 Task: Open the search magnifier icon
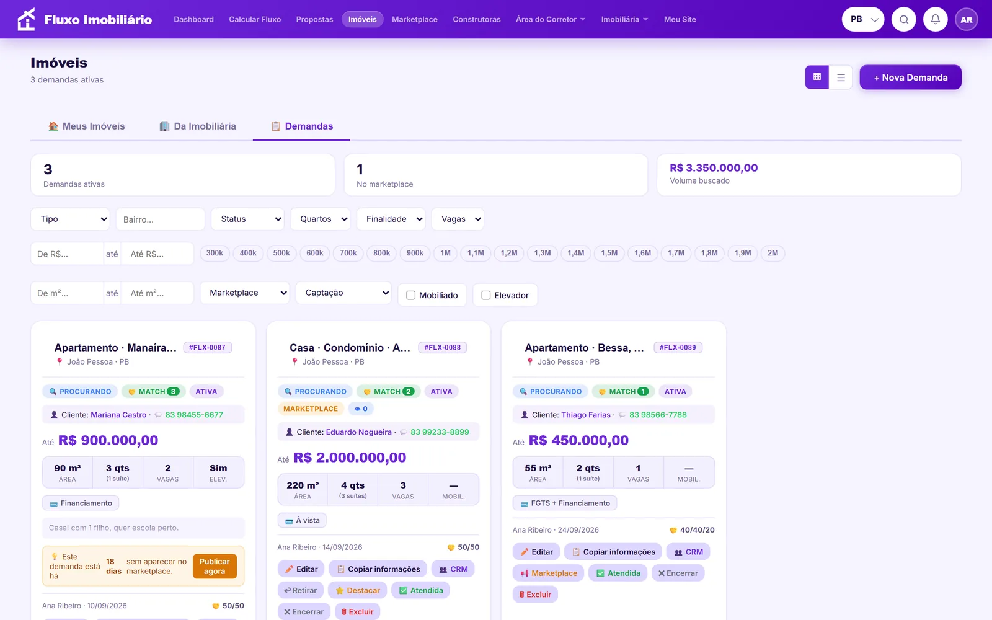904,19
